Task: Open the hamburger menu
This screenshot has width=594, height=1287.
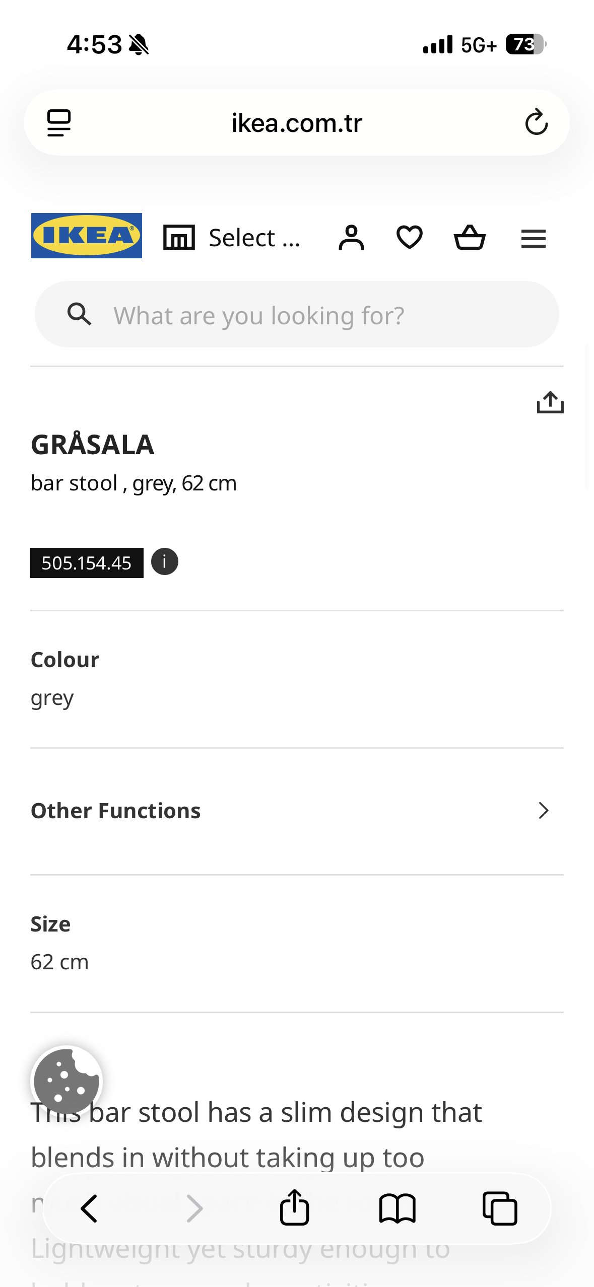Action: (x=533, y=239)
